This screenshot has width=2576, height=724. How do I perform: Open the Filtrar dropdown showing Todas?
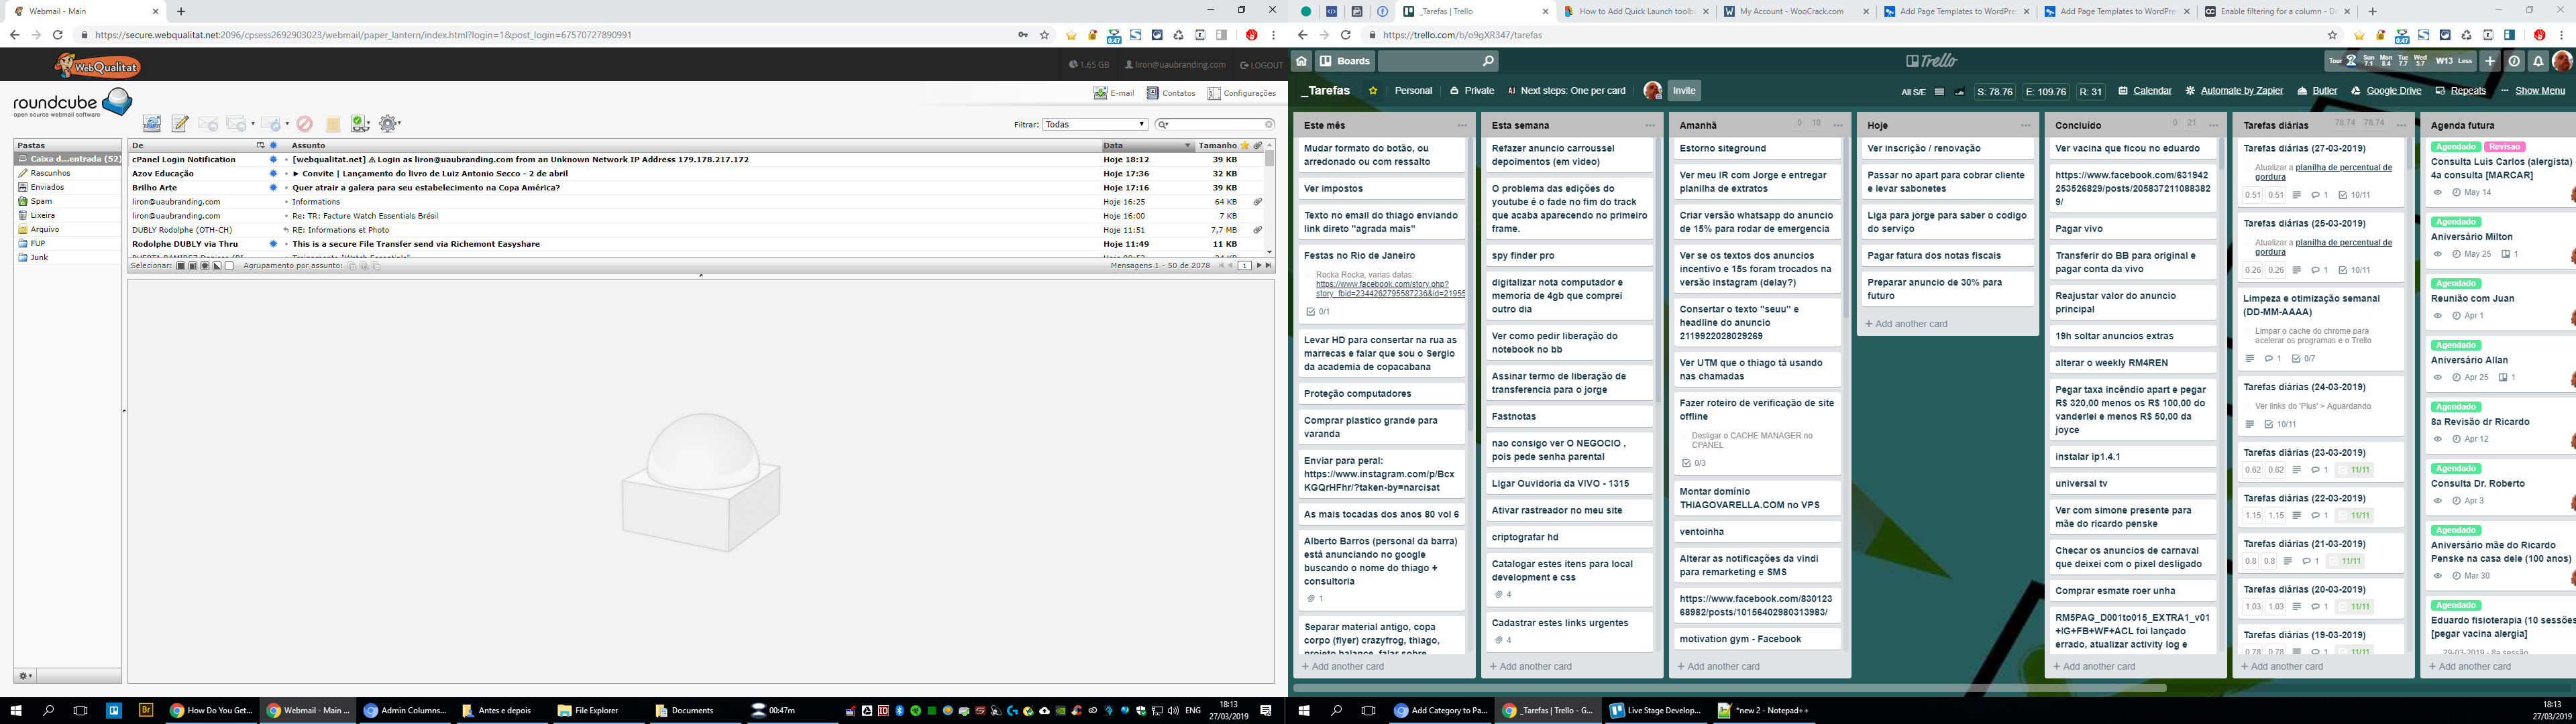[1094, 125]
